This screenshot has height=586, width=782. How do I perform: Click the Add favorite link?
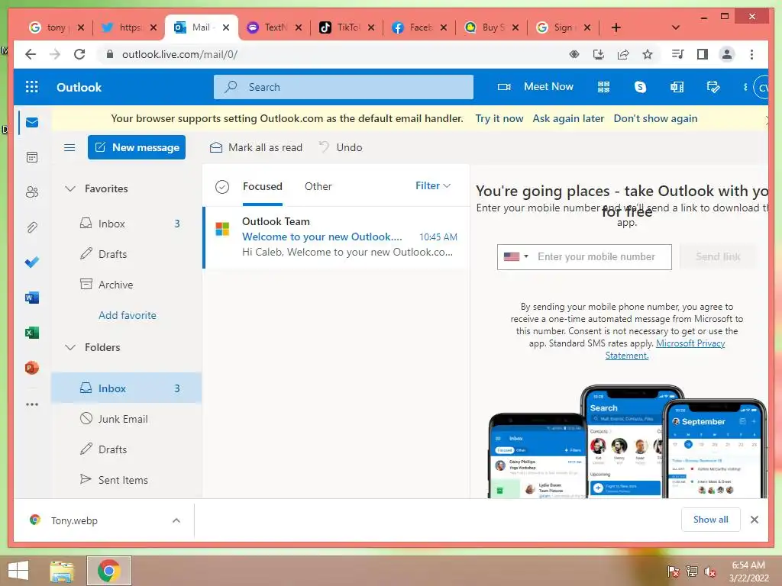click(128, 315)
